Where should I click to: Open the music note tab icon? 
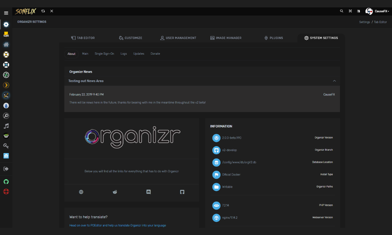click(6, 126)
